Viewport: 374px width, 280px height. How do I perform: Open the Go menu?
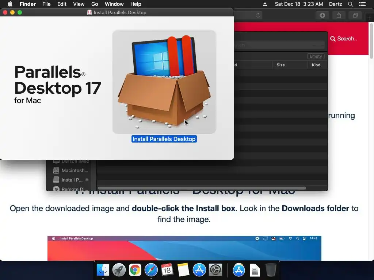click(x=95, y=4)
